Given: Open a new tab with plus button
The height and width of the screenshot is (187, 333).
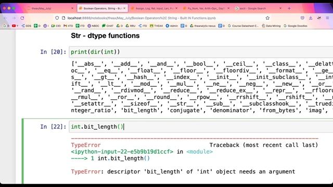Looking at the screenshot, I should point(289,8).
